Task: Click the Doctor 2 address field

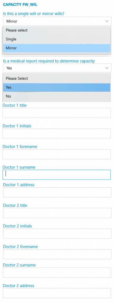Action: (x=57, y=293)
